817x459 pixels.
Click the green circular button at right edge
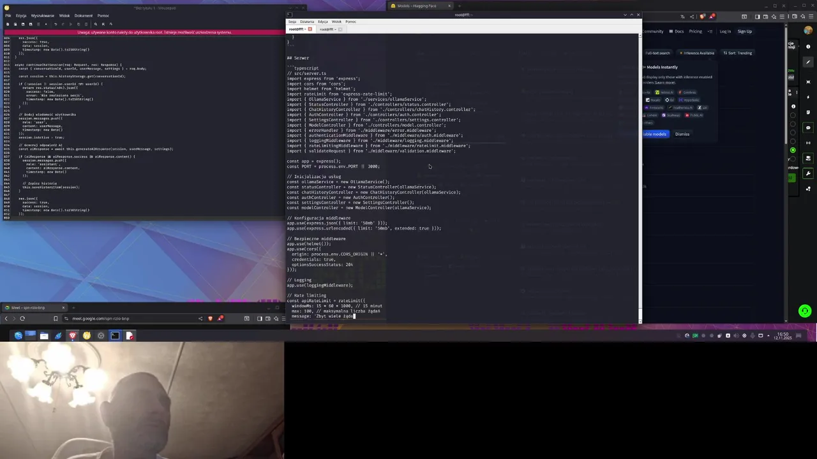tap(805, 311)
